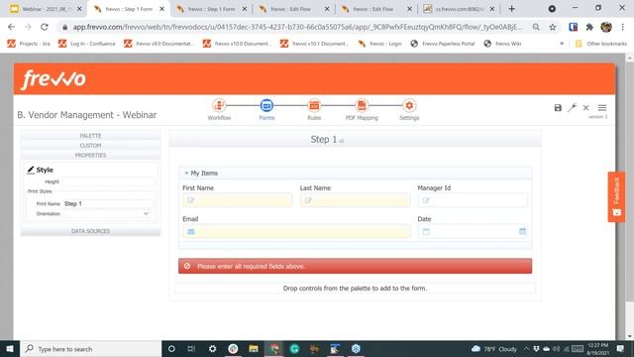Open the browser zoom magnifier icon

[536, 27]
